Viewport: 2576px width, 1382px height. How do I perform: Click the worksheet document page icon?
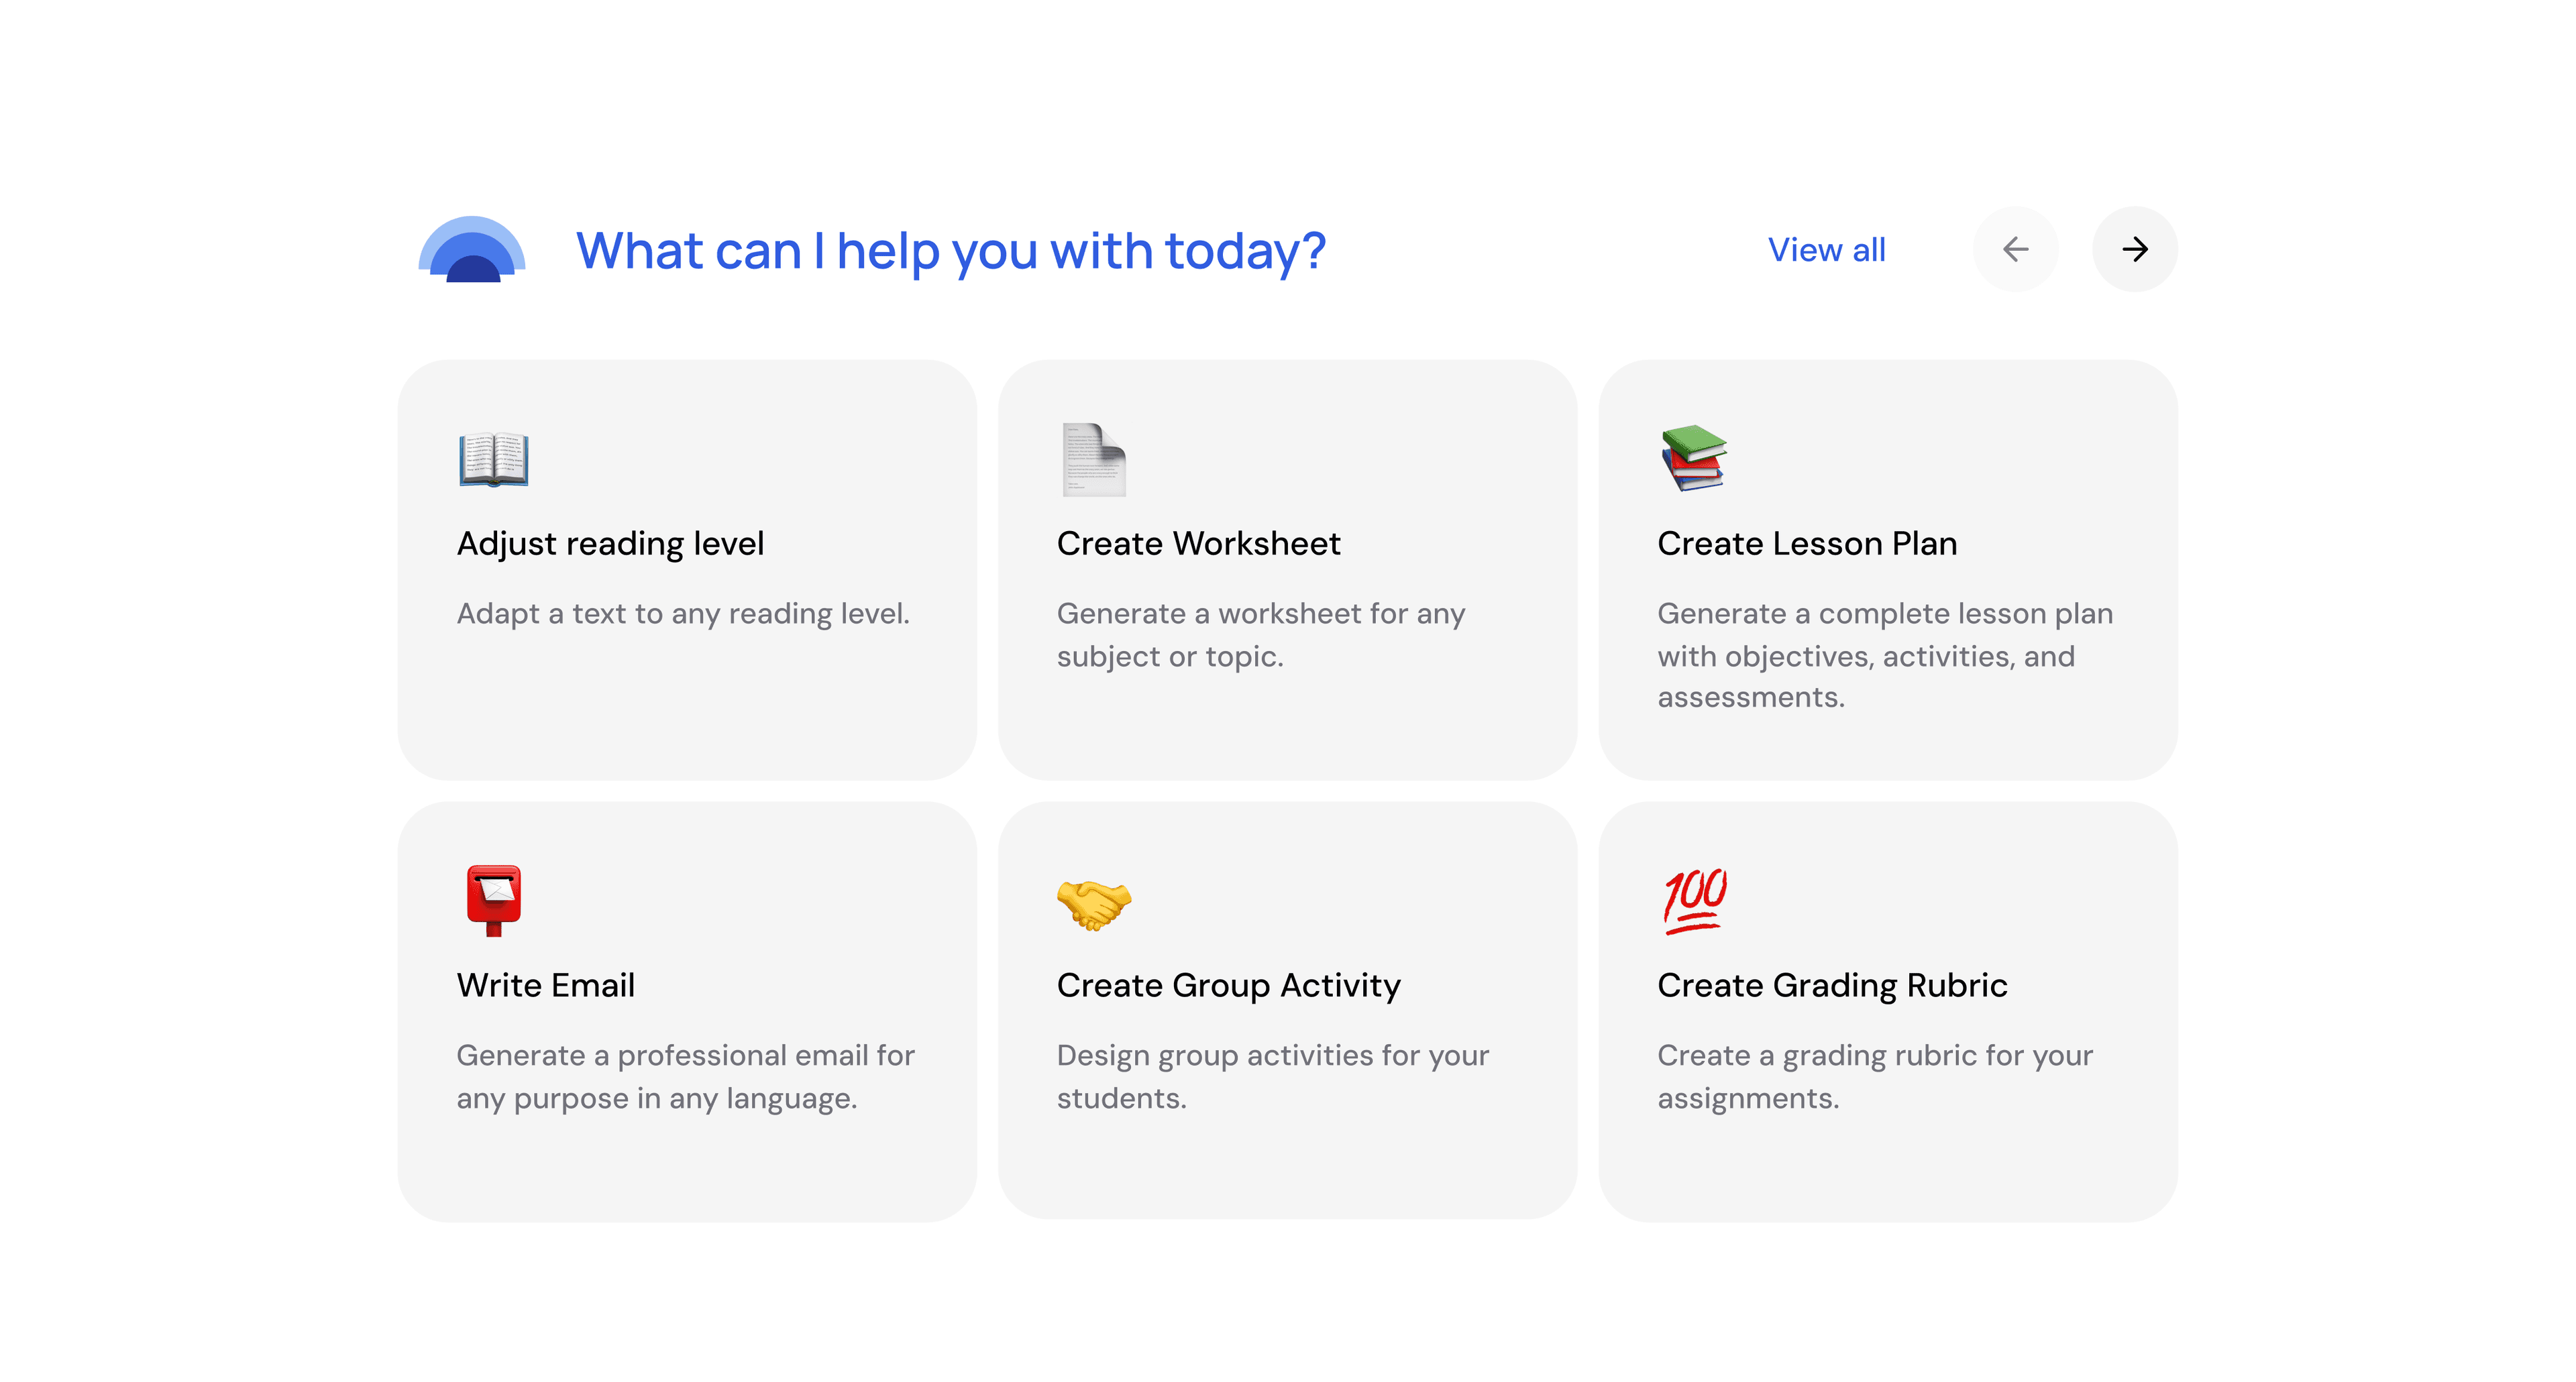1093,460
